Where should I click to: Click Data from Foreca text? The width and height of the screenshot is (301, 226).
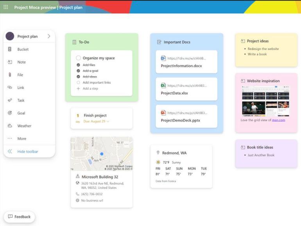(166, 181)
